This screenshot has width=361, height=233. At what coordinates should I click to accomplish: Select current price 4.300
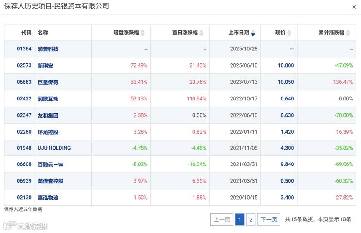pos(287,148)
